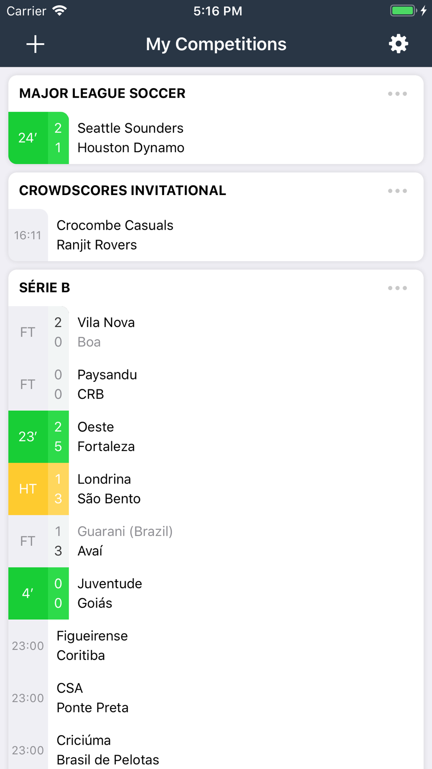Open the Série B three-dot menu
Image resolution: width=432 pixels, height=769 pixels.
click(x=397, y=288)
